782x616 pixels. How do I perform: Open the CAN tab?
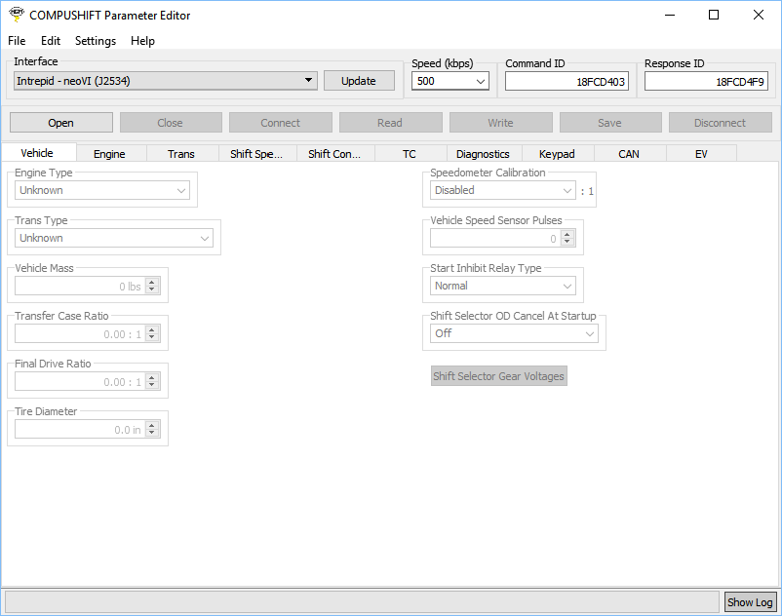(x=629, y=154)
